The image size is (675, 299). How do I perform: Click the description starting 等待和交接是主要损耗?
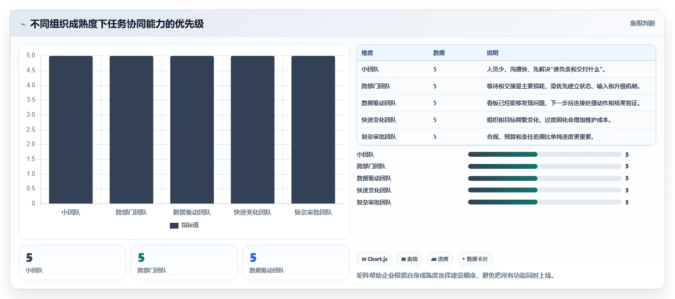pos(564,86)
